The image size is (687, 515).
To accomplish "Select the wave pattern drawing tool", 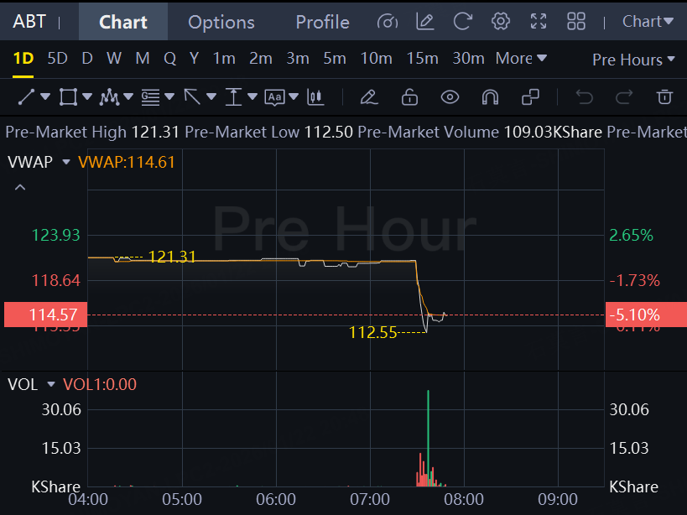I will (x=110, y=96).
